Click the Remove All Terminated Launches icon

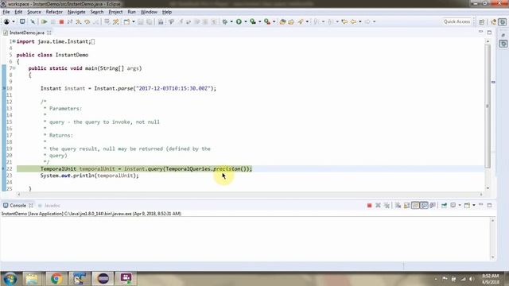pos(387,205)
